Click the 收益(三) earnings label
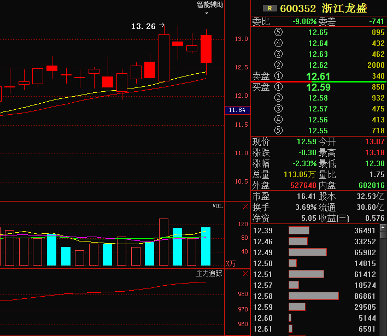387x336 pixels. tap(335, 218)
